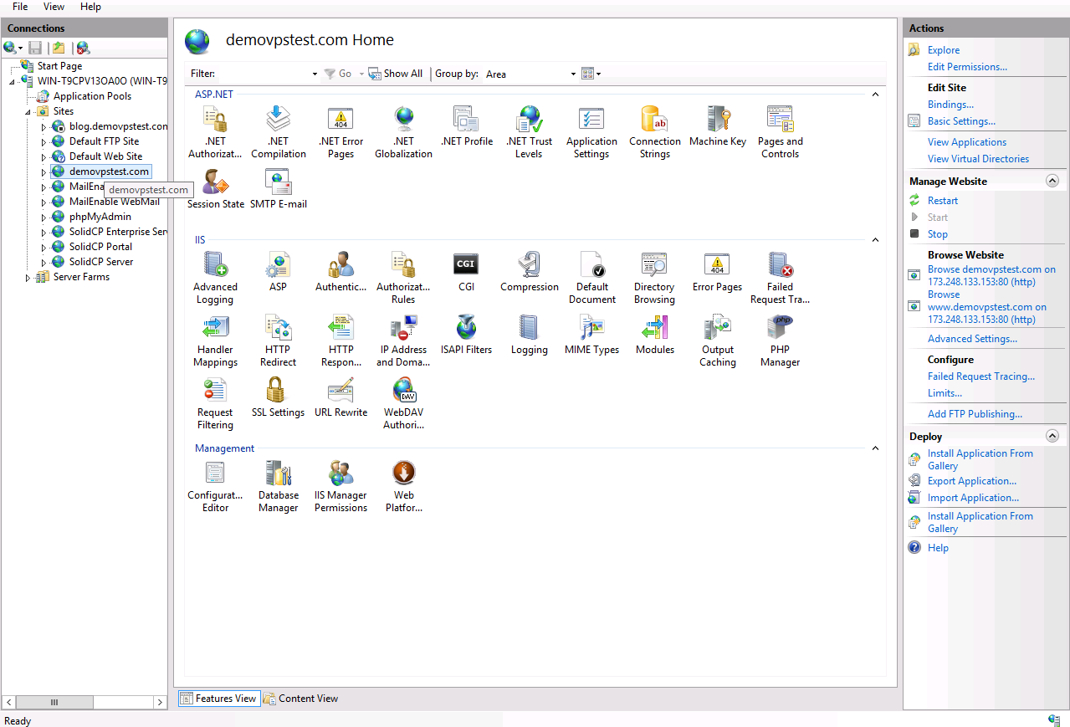Select Start Page in Connections tree

tap(59, 66)
